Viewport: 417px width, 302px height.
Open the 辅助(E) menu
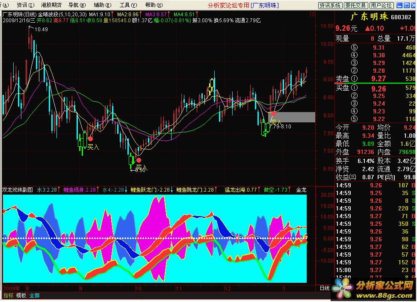[103, 5]
